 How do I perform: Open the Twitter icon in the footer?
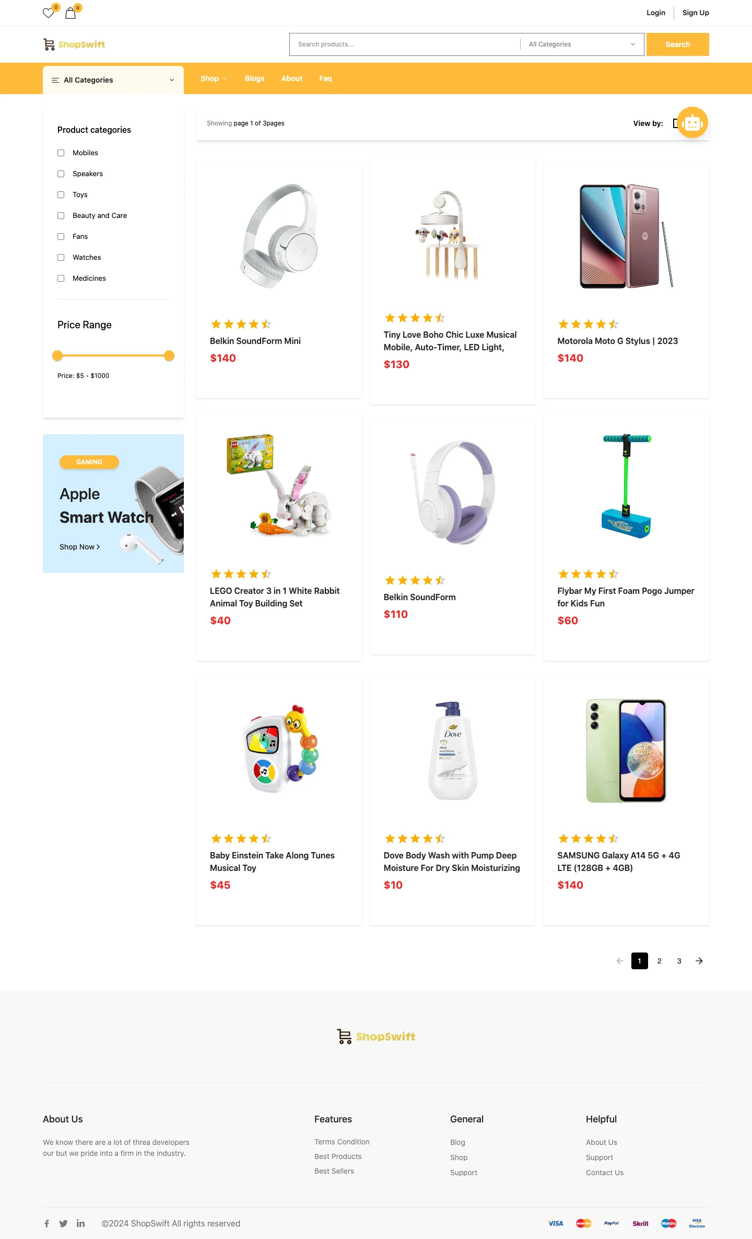(63, 1223)
